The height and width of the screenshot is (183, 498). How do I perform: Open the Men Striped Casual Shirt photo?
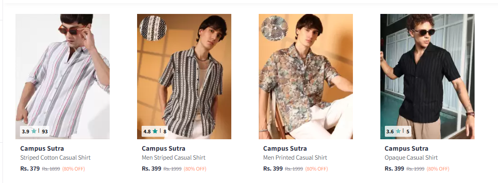(x=184, y=76)
